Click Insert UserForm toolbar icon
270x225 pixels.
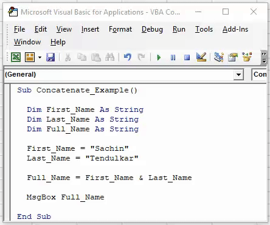pyautogui.click(x=30, y=57)
